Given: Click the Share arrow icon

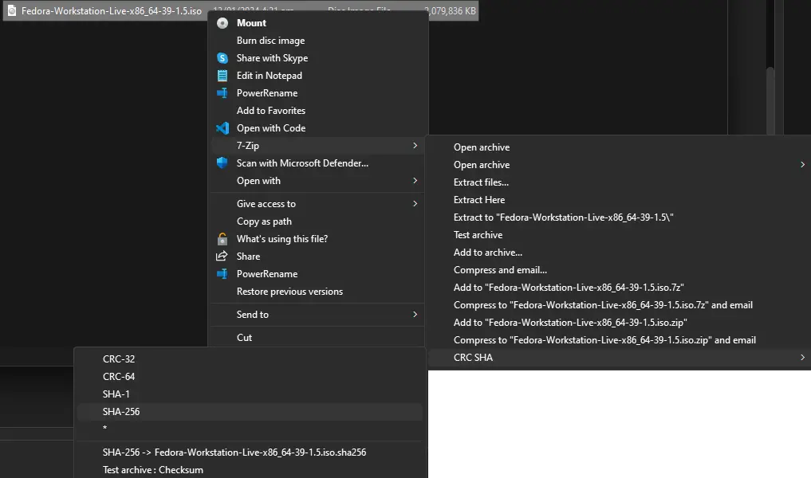Looking at the screenshot, I should coord(222,256).
